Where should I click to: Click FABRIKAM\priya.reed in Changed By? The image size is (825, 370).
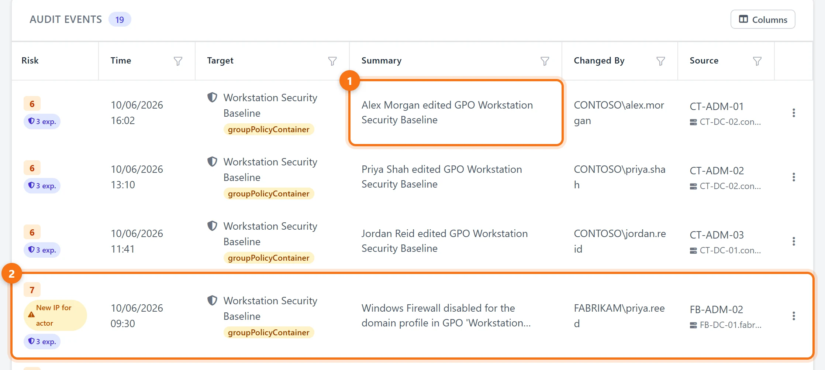[x=619, y=316]
